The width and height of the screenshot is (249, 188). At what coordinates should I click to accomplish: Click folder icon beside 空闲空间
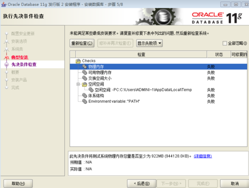[x=85, y=84]
